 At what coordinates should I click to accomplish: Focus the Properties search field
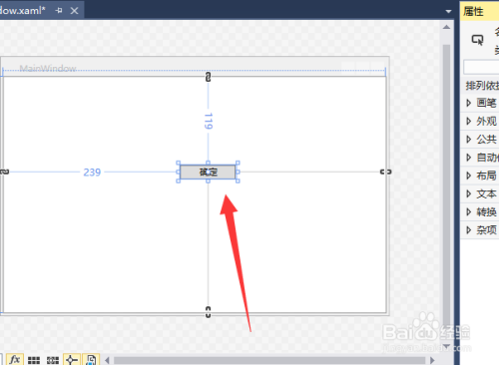[x=481, y=68]
